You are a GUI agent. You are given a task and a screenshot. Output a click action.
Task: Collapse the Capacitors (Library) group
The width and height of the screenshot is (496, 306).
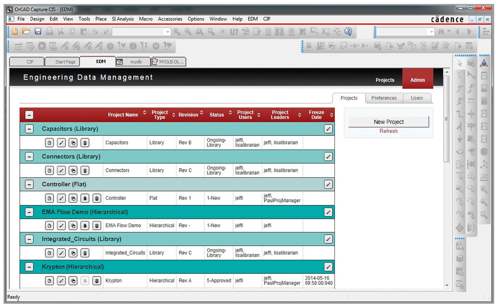point(29,129)
